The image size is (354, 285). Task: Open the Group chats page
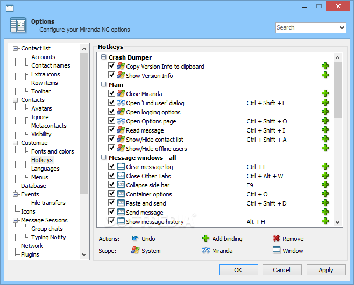click(47, 229)
